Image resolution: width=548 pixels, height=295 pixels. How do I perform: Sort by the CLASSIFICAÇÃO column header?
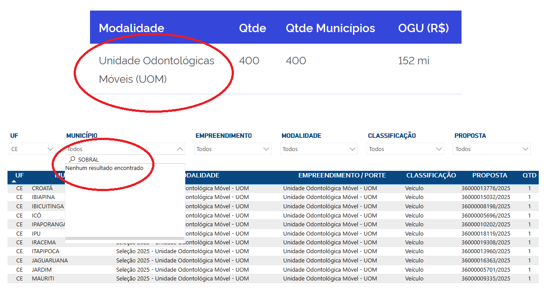[x=431, y=175]
